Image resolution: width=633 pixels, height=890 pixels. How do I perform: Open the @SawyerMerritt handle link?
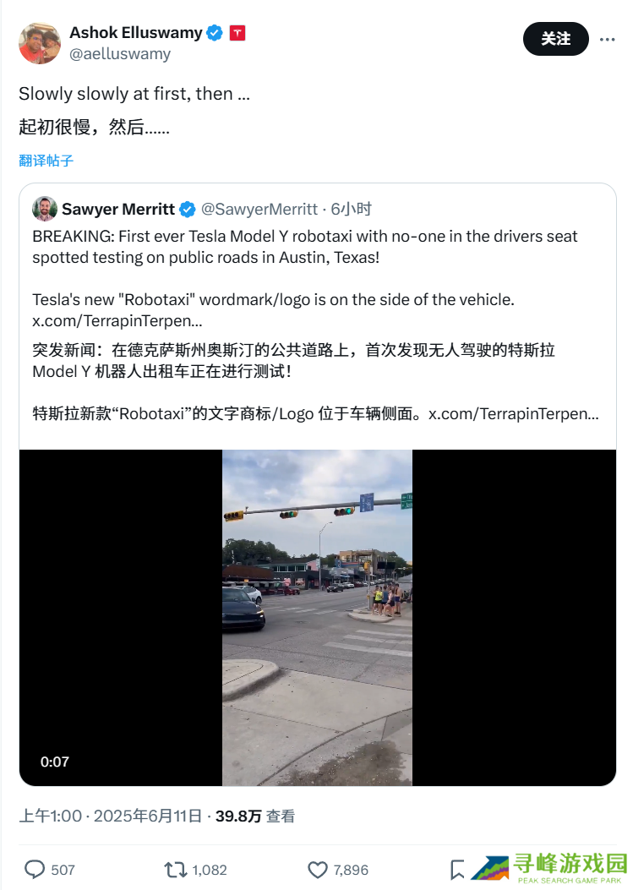pyautogui.click(x=259, y=209)
